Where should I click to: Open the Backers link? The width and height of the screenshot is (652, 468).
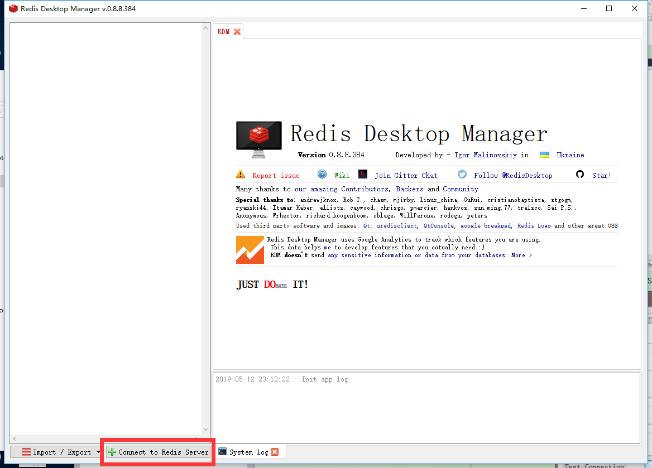[x=409, y=189]
